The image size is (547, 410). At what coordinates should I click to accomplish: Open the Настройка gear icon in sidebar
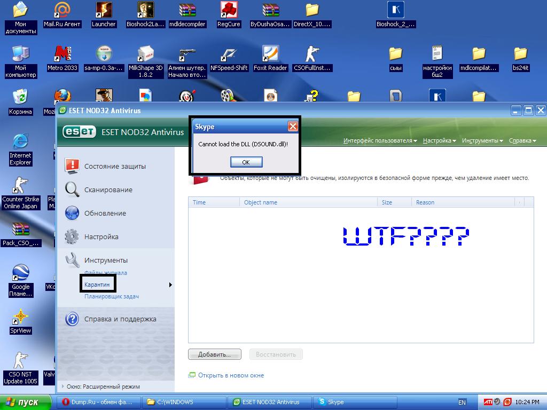[x=72, y=236]
